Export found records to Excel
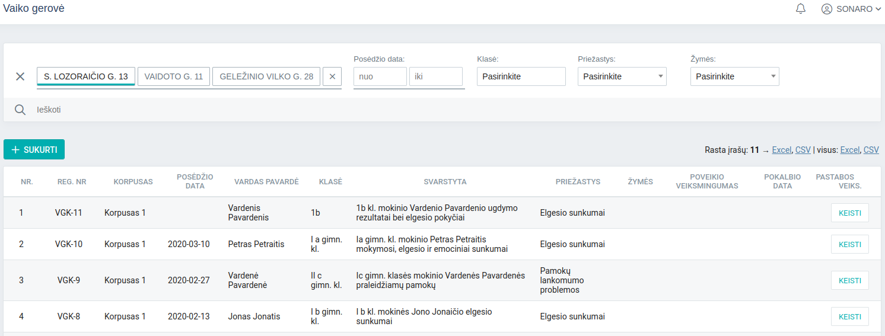Screen dimensions: 885x336 (x=781, y=151)
